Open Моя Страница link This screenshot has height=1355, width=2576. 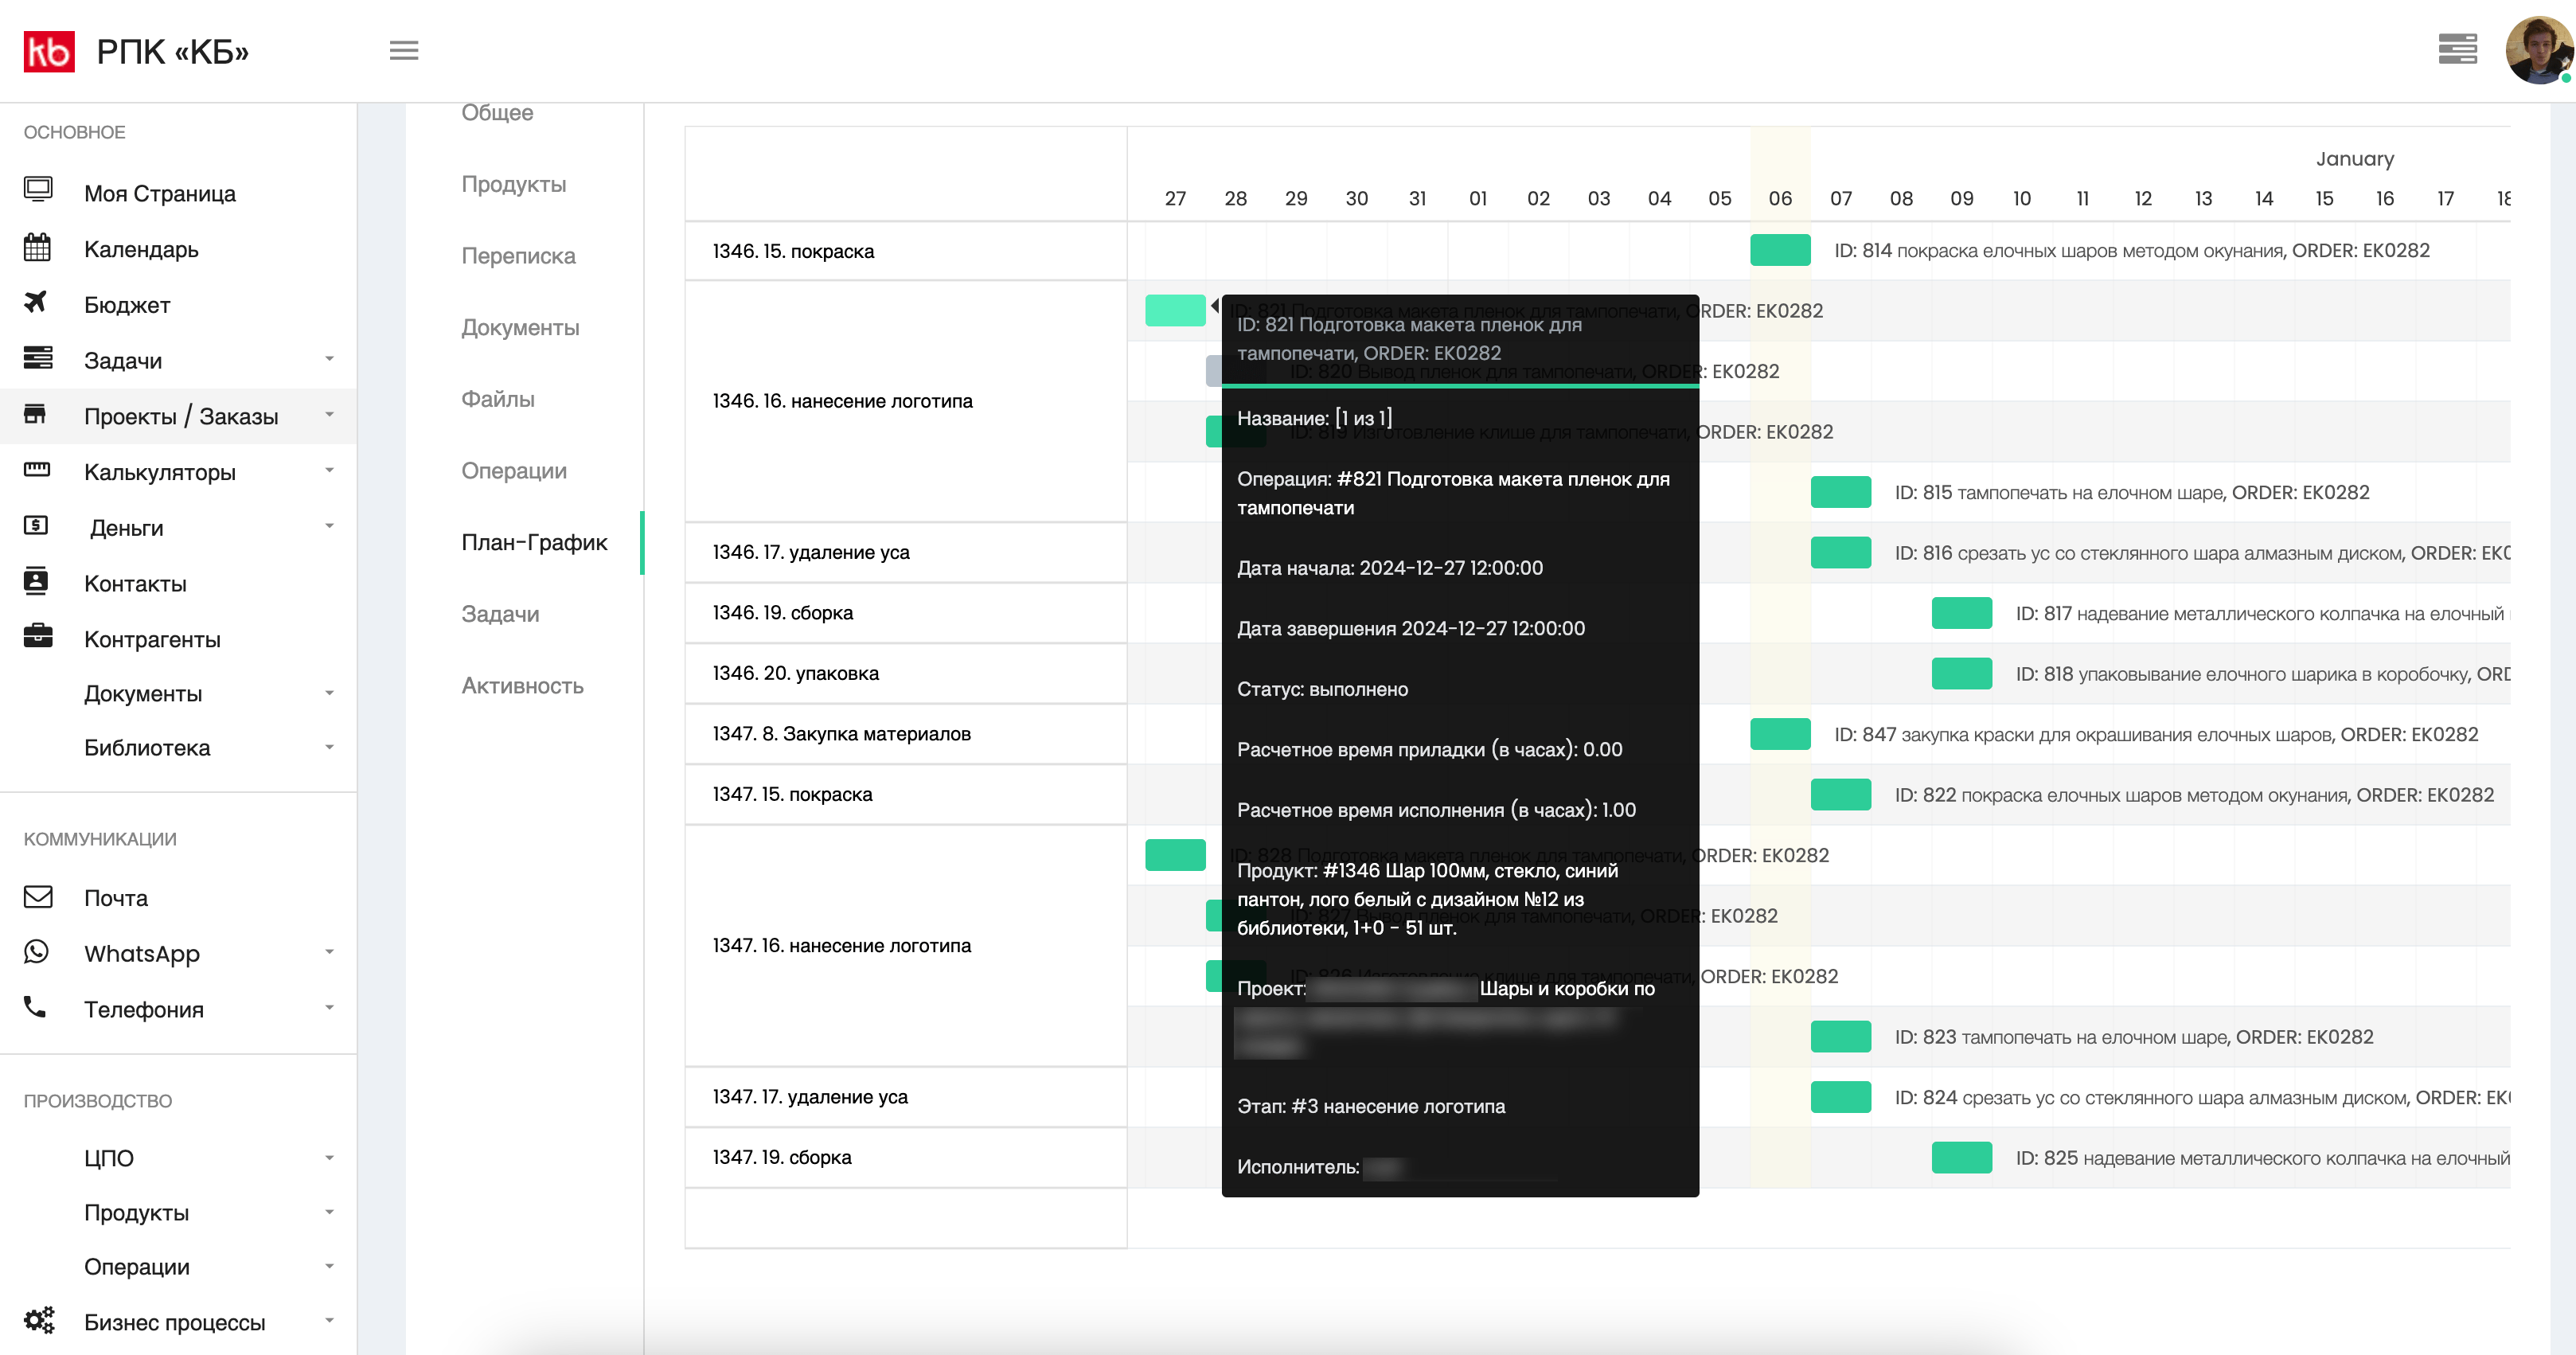[160, 194]
